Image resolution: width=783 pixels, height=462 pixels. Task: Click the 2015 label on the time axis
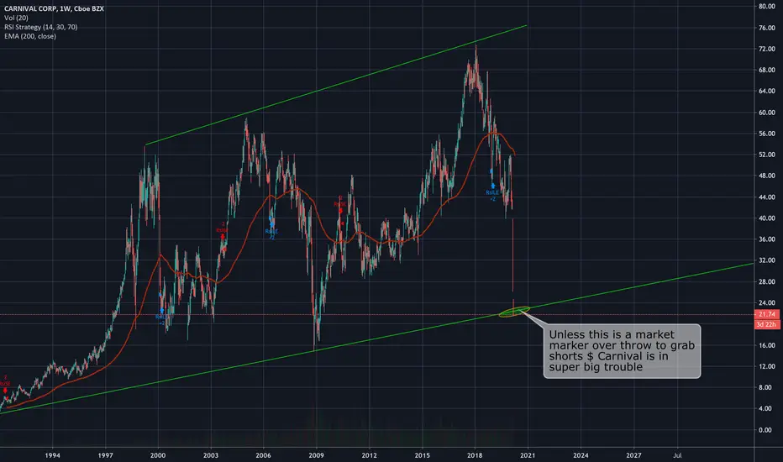[422, 455]
